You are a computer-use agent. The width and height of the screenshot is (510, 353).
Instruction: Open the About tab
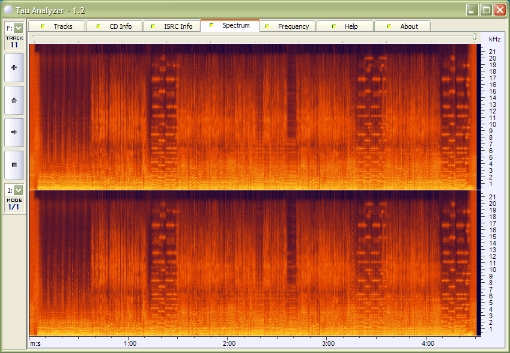(x=402, y=26)
